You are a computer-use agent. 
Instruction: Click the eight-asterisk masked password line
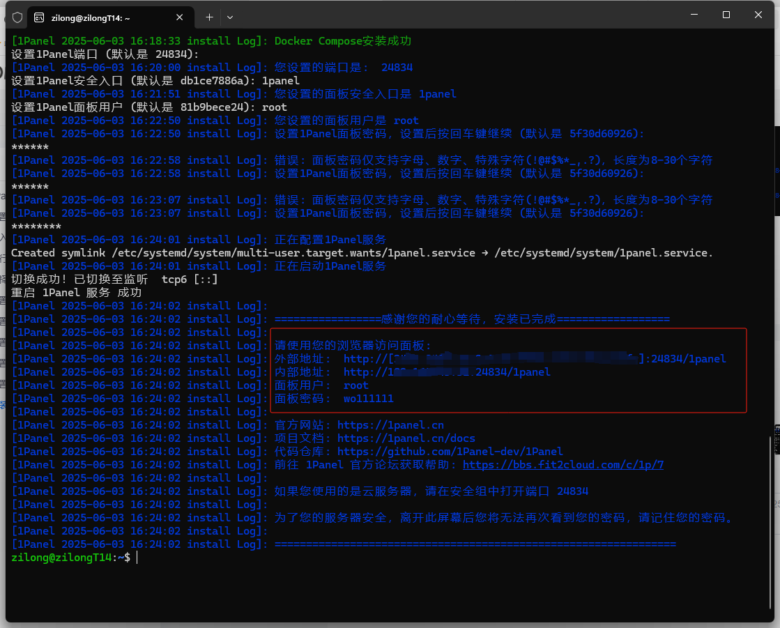click(36, 227)
